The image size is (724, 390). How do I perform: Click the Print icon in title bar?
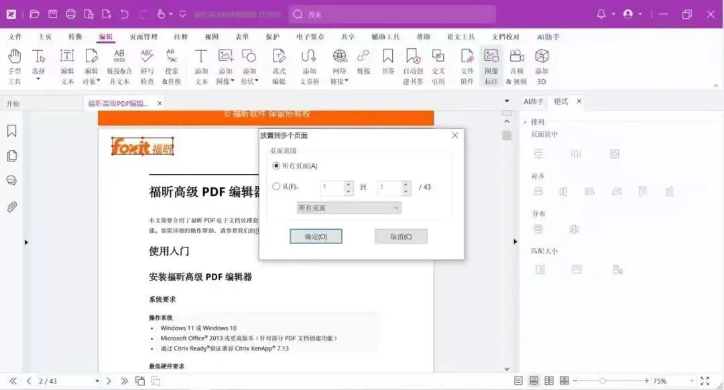coord(70,14)
